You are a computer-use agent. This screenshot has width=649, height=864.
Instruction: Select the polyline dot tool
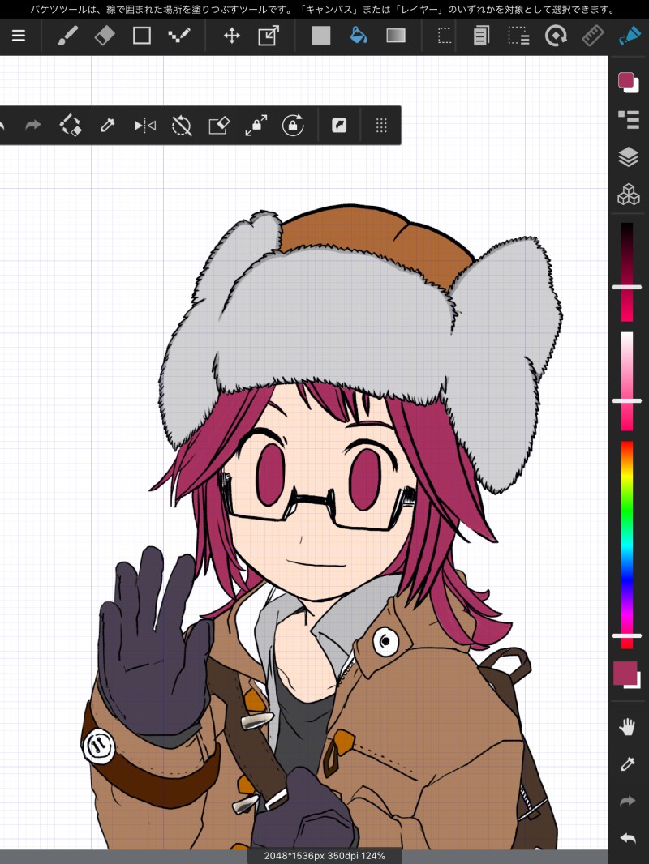click(x=178, y=36)
